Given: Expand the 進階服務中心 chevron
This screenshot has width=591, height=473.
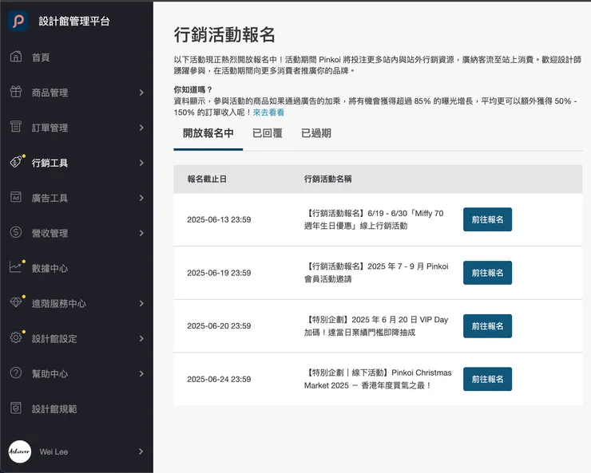Looking at the screenshot, I should pos(141,303).
